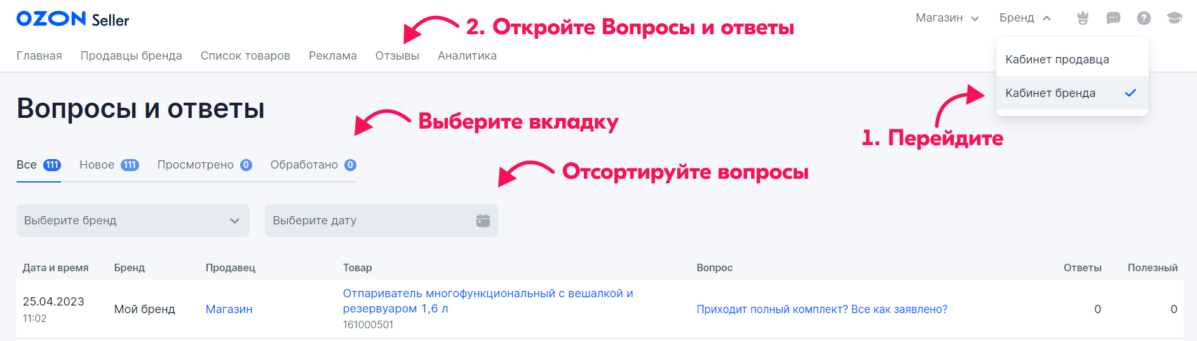1197x341 pixels.
Task: Click the question mark help icon
Action: (1144, 18)
